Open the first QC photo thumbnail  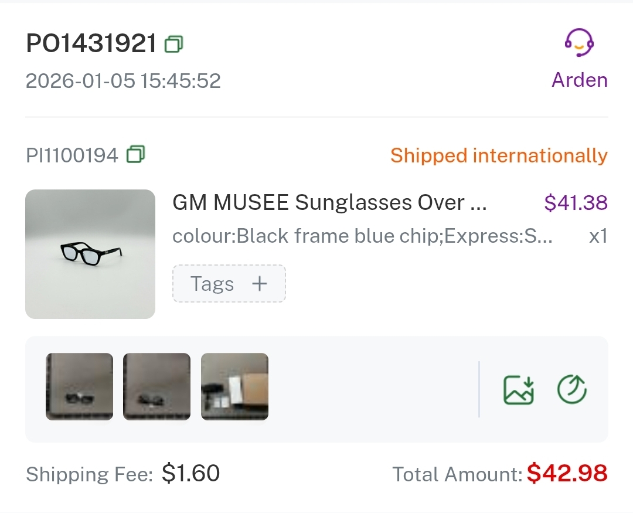80,386
